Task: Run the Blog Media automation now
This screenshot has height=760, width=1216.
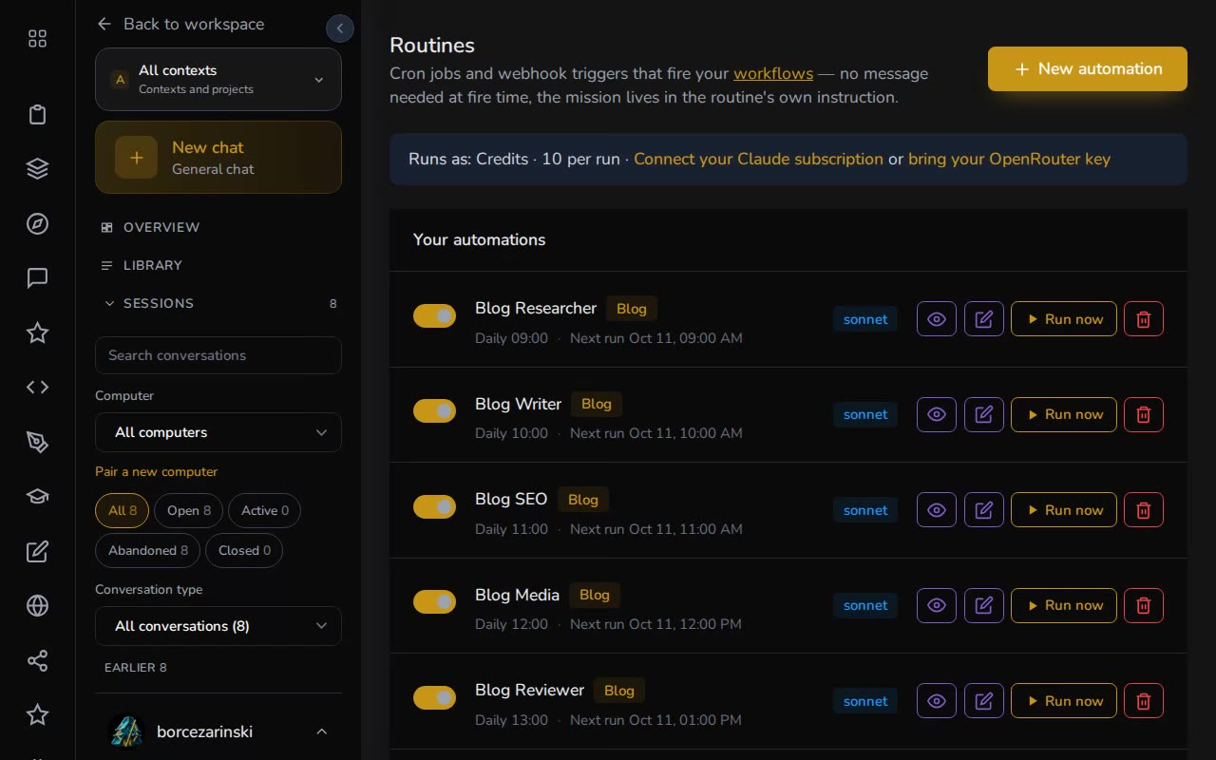Action: [1064, 605]
